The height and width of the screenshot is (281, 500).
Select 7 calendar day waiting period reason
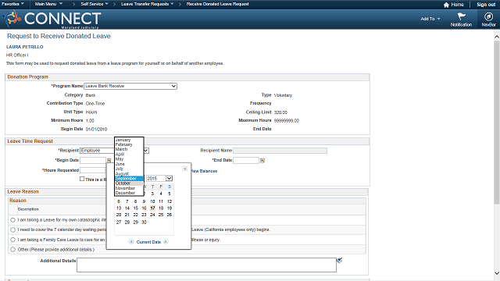(12, 229)
